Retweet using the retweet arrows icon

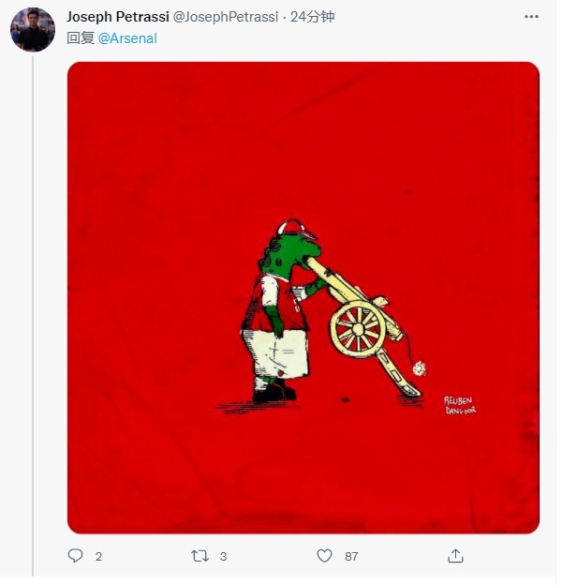coord(200,556)
